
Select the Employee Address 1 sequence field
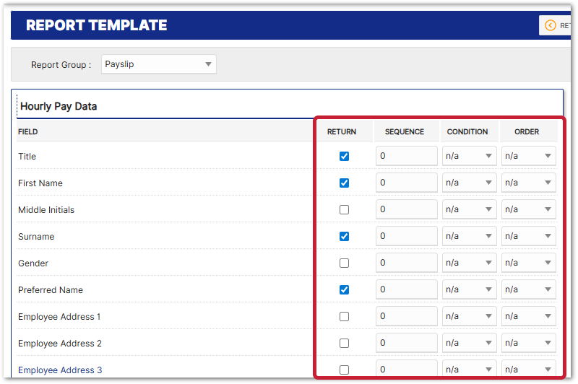[x=406, y=317]
